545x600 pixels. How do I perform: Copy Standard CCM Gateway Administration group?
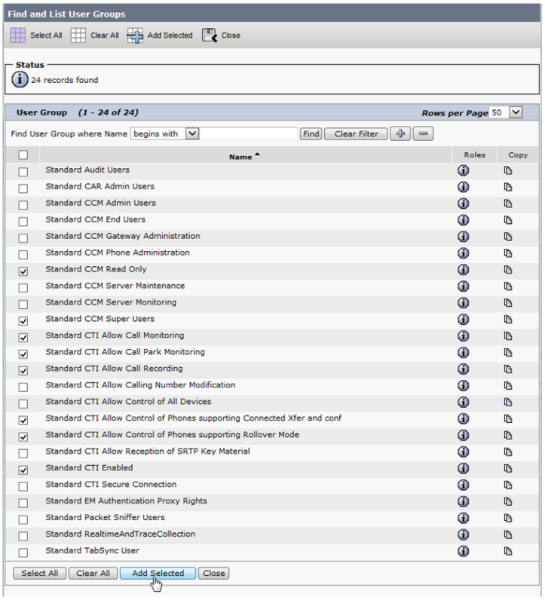click(x=508, y=237)
